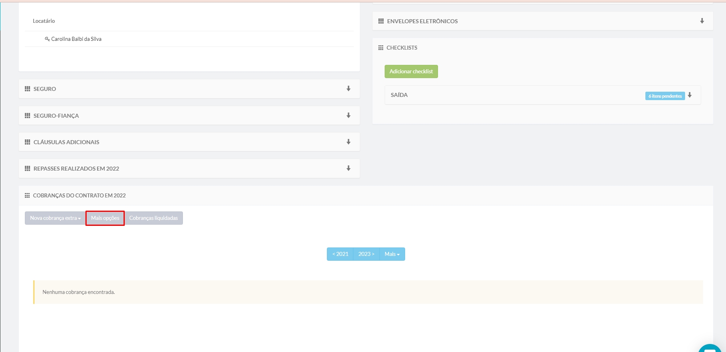This screenshot has height=352, width=726.
Task: Expand the SEGURO panel arrow
Action: click(x=348, y=89)
